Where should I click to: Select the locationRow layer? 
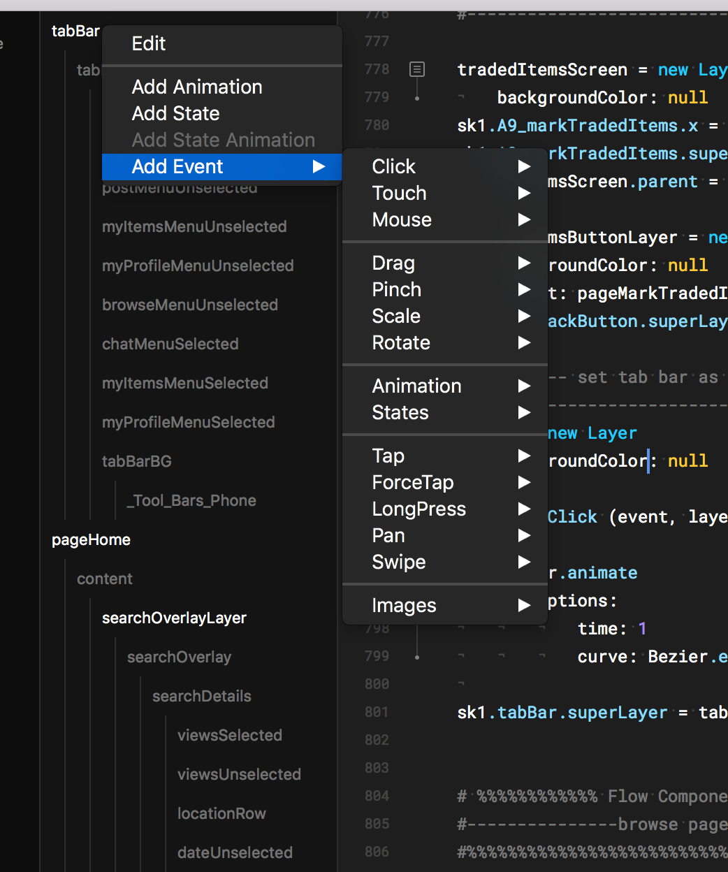221,813
